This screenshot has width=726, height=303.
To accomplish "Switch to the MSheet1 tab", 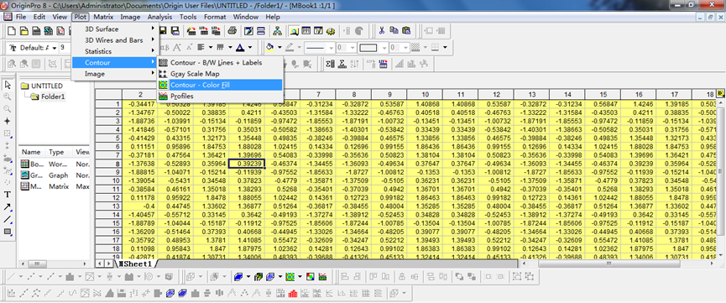I will pos(135,264).
